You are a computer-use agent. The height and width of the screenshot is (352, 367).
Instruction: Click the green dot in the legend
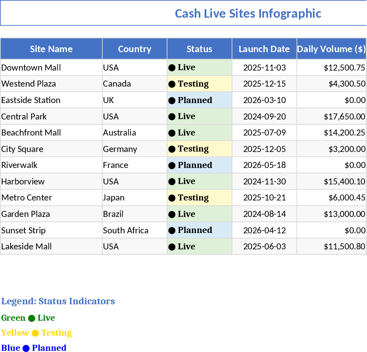click(32, 318)
